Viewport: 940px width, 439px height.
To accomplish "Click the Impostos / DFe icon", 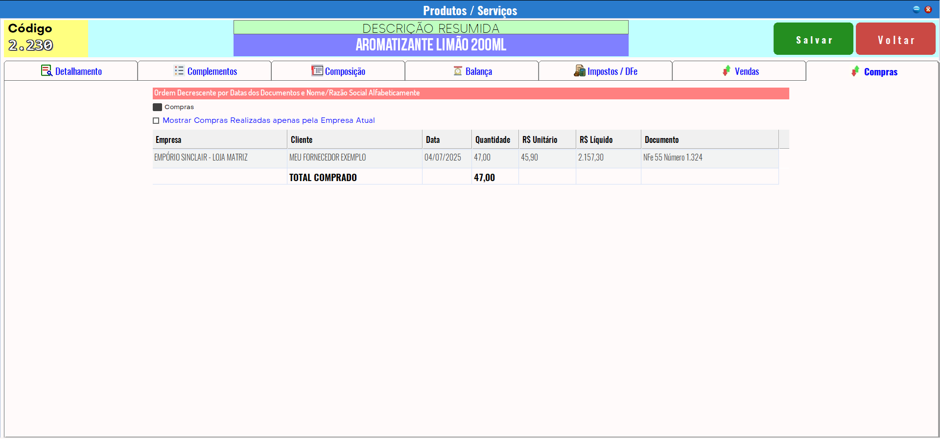I will [x=580, y=71].
